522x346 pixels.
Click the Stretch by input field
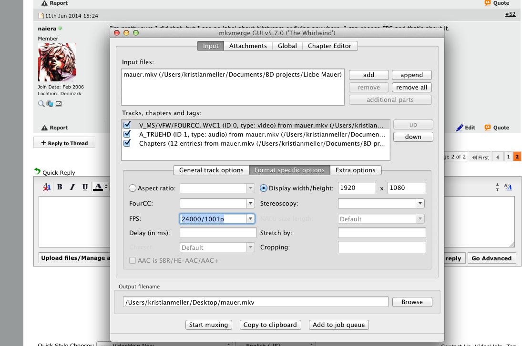[382, 233]
